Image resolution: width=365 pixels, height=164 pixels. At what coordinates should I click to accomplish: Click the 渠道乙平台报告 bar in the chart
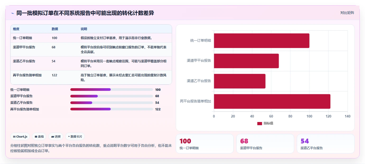[x=239, y=81]
